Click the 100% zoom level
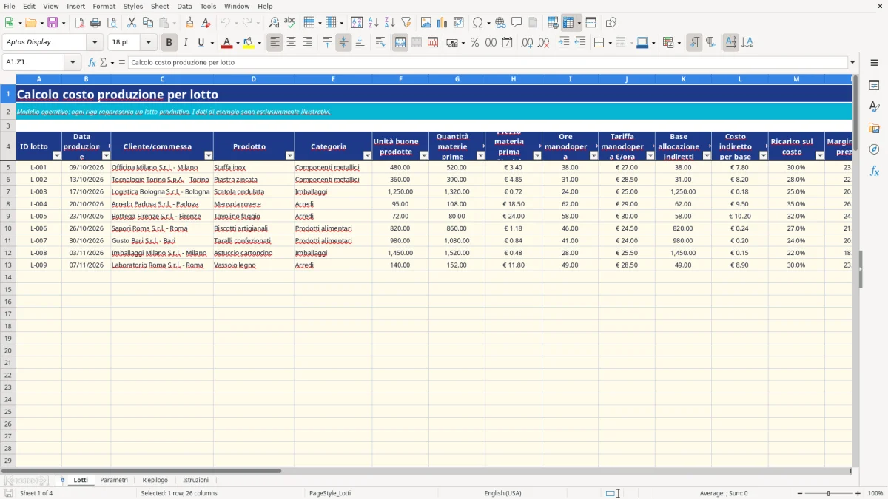Viewport: 888px width, 499px height. (875, 493)
